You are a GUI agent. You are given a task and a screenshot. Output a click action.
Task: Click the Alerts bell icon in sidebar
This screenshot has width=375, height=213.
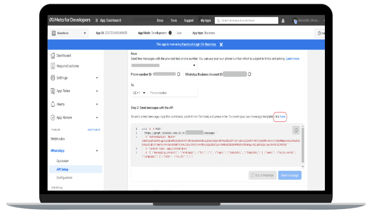(53, 104)
